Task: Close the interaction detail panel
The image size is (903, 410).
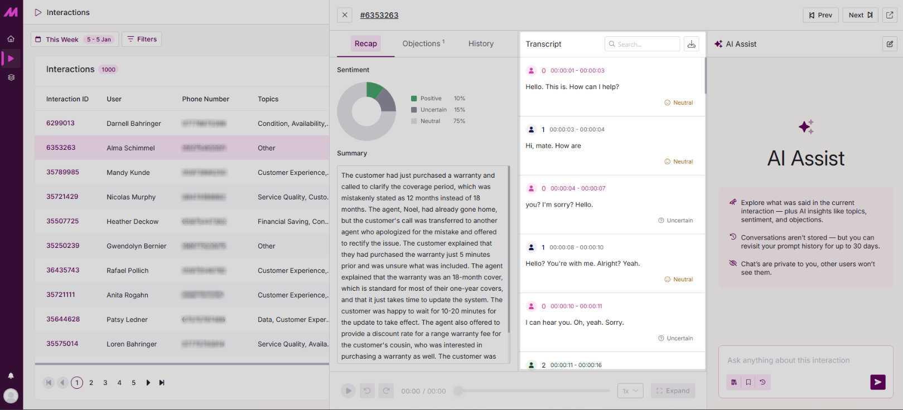Action: 345,15
